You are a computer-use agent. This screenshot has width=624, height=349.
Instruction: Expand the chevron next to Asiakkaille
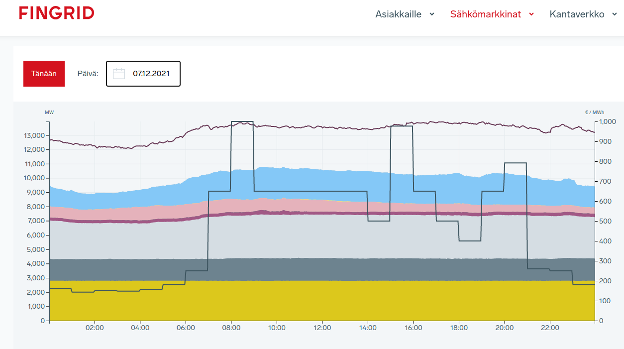point(432,14)
